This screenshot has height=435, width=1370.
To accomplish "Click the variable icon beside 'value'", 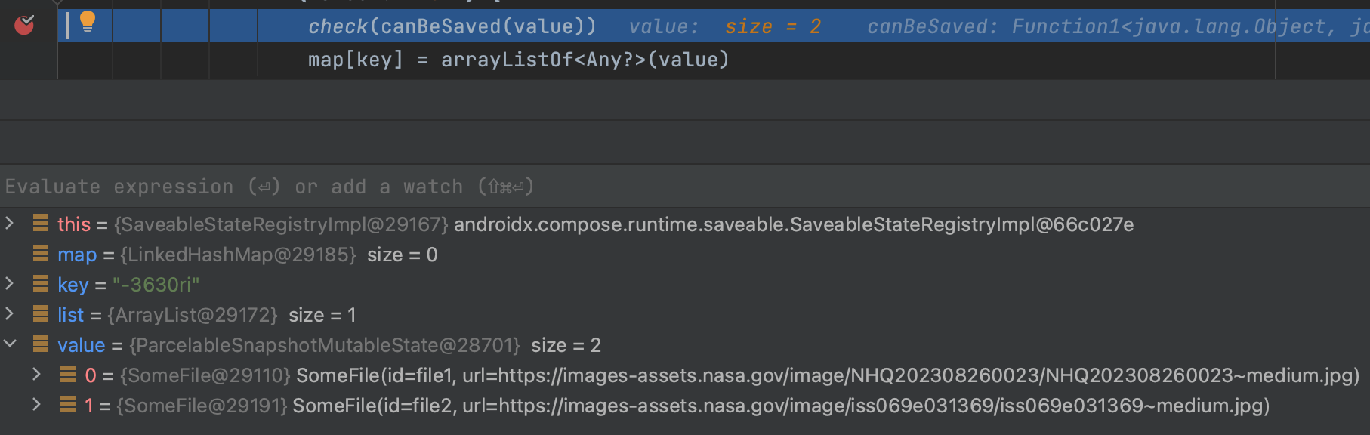I will (x=42, y=345).
